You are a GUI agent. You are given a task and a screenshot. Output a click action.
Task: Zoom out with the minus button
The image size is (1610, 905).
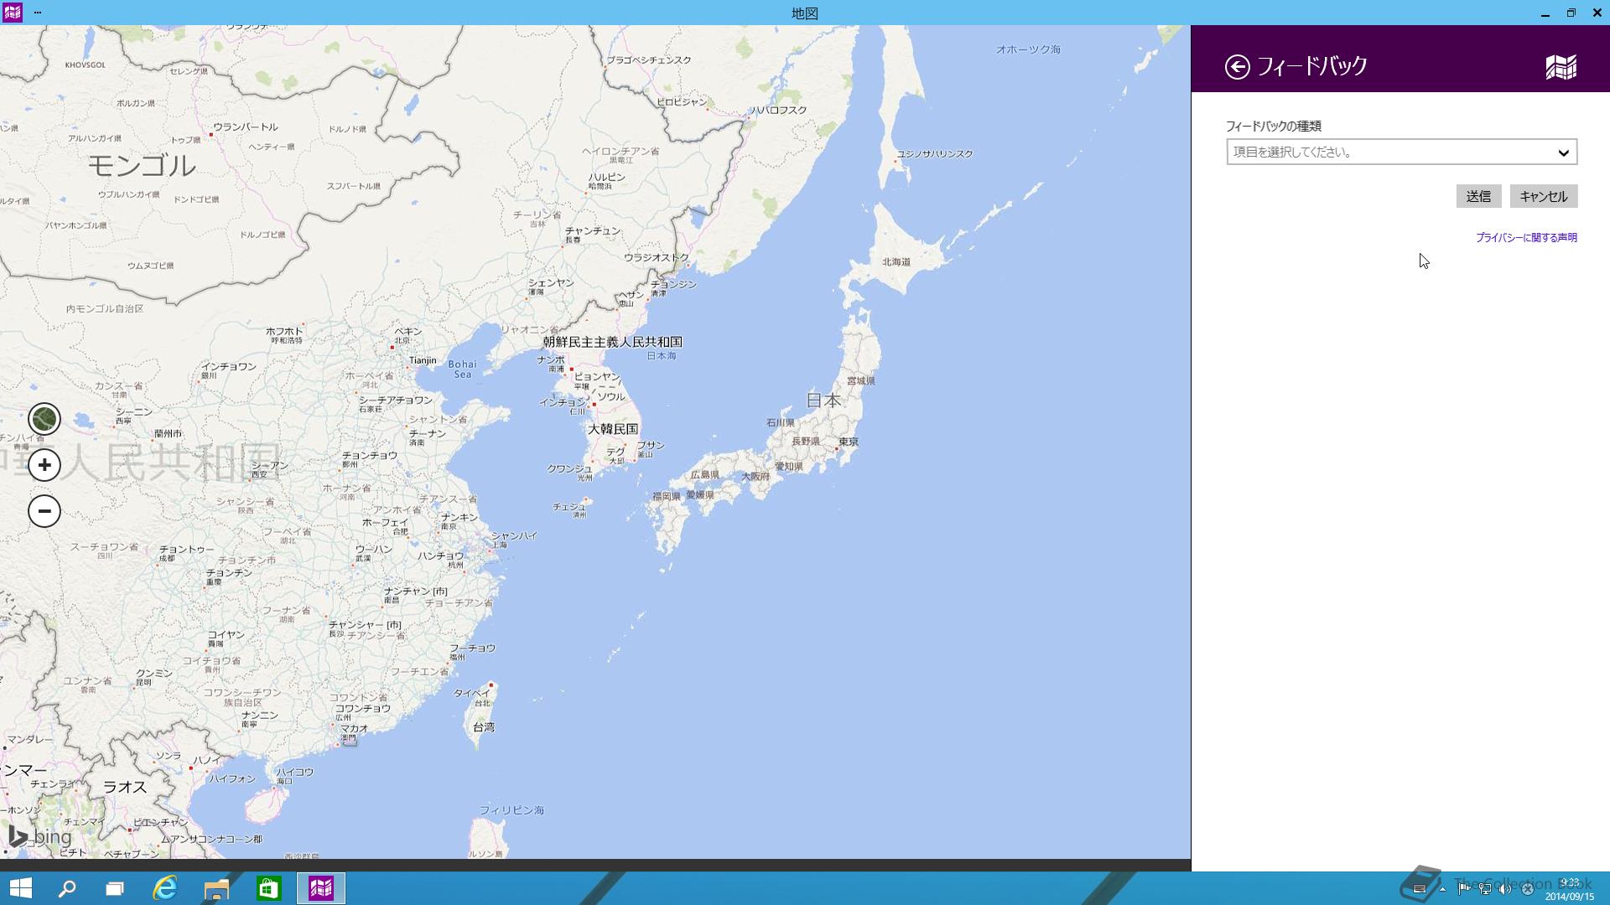click(44, 511)
